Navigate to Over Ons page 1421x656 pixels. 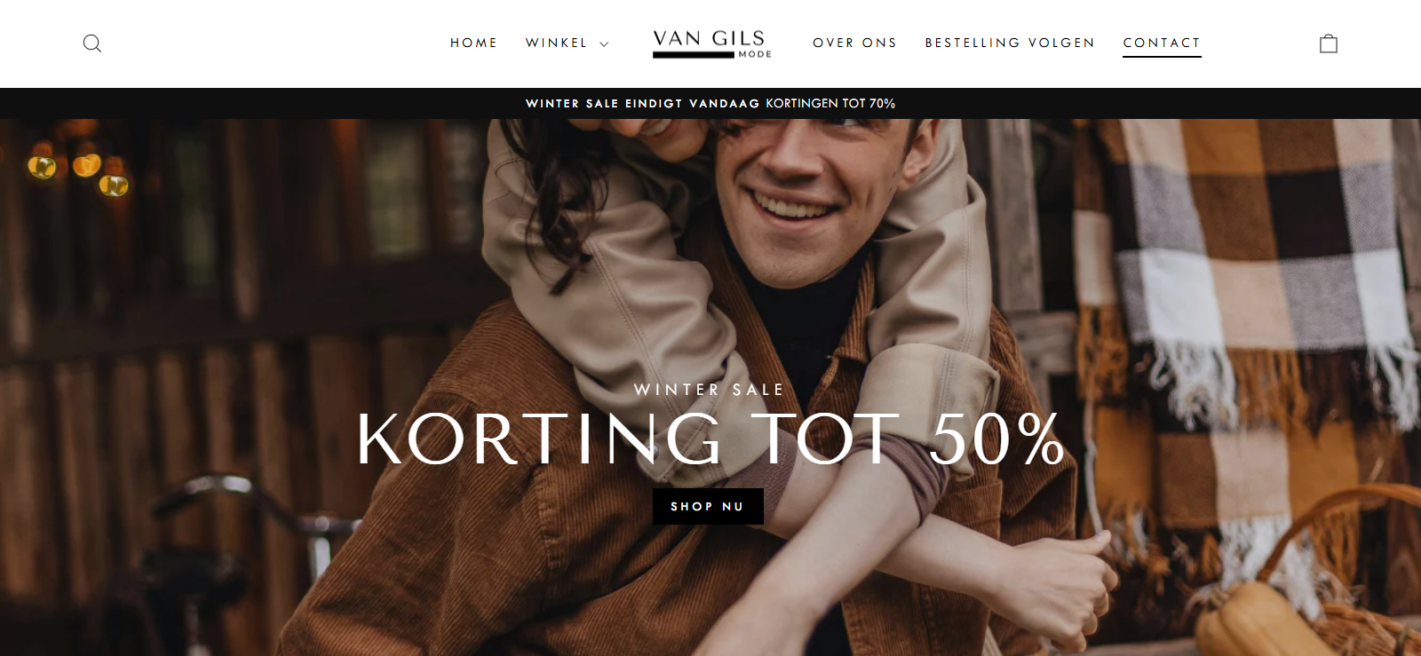[854, 43]
